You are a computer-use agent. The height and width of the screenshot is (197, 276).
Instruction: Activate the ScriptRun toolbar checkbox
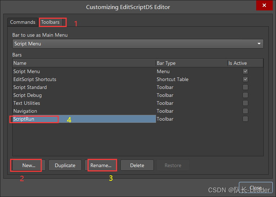click(245, 119)
